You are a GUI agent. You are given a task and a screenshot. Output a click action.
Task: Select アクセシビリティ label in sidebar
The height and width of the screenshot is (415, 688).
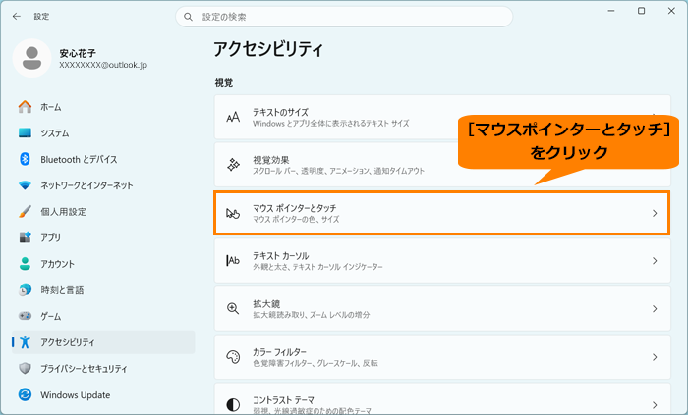(x=68, y=342)
